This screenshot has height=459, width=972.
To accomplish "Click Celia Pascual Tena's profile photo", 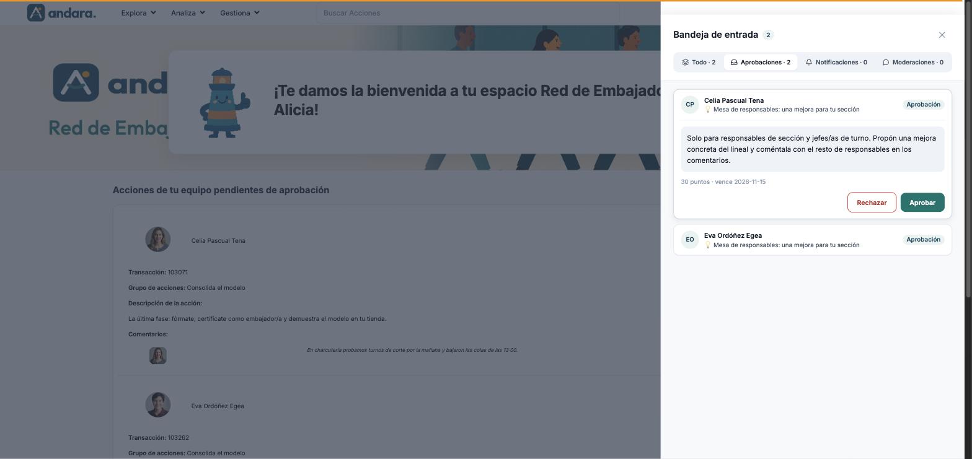I will click(x=157, y=240).
